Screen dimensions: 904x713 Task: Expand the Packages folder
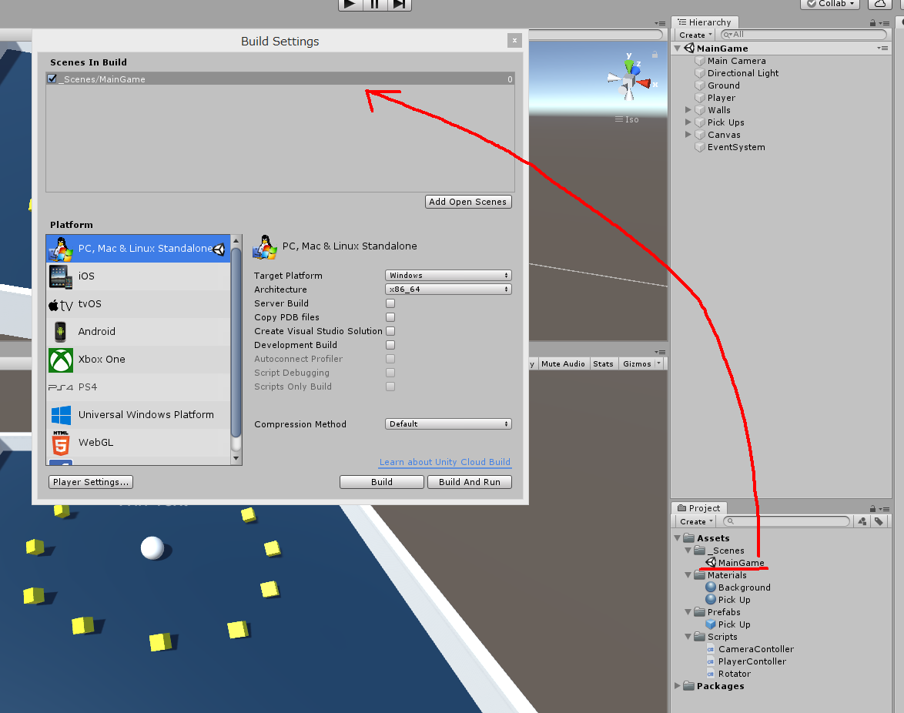tap(678, 686)
